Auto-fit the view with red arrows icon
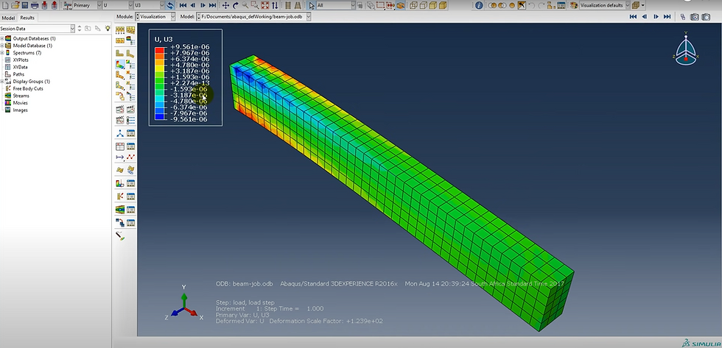Image resolution: width=722 pixels, height=348 pixels. pos(264,5)
